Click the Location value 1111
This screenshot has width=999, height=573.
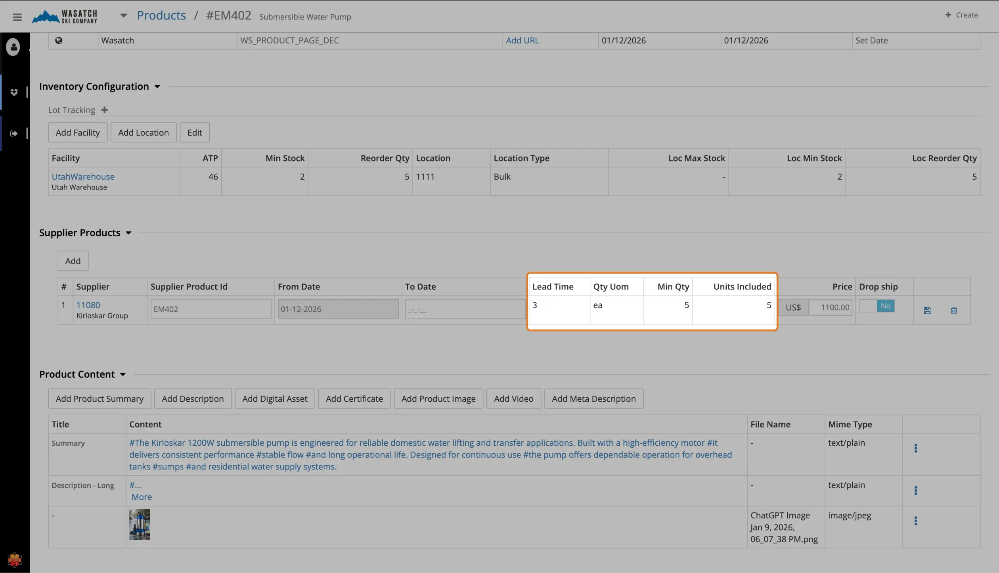(425, 176)
